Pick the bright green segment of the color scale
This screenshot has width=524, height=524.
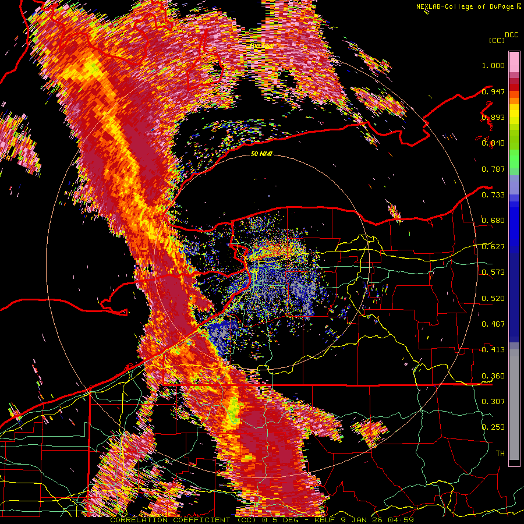click(x=514, y=159)
